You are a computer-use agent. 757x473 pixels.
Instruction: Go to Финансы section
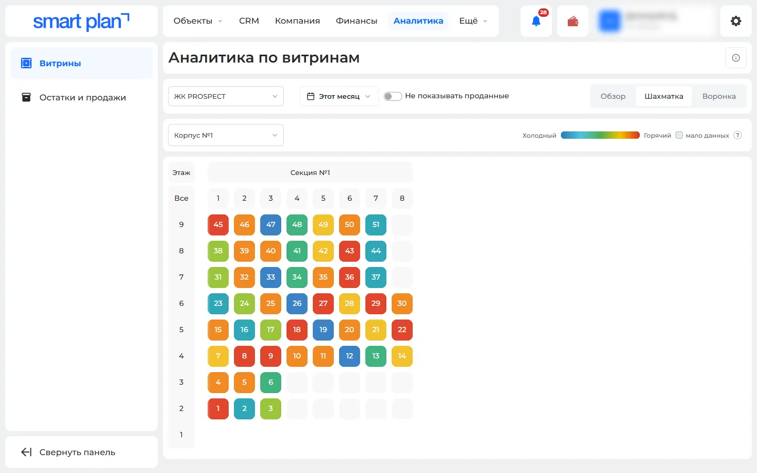[356, 21]
